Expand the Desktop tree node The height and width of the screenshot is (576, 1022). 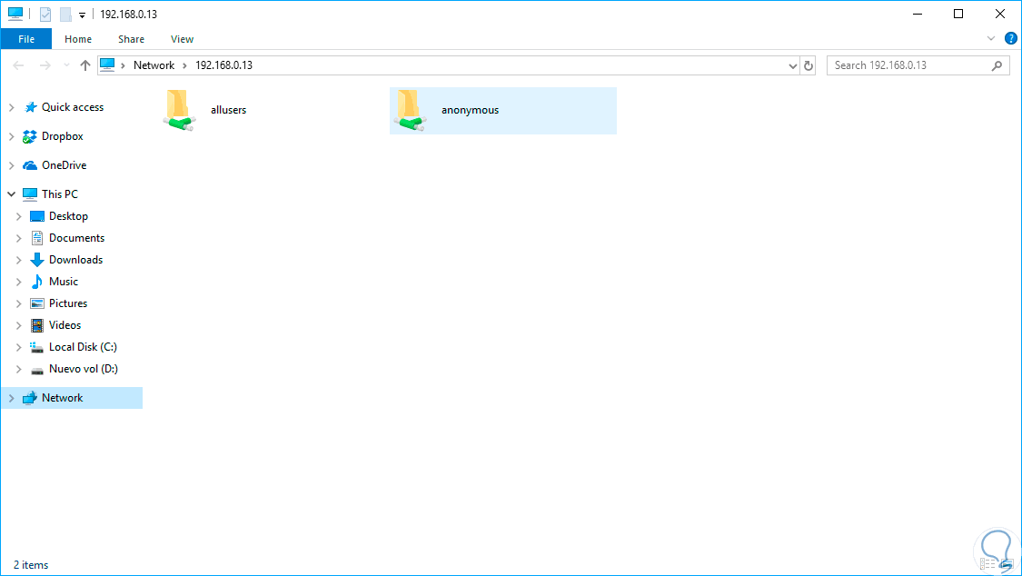tap(18, 216)
